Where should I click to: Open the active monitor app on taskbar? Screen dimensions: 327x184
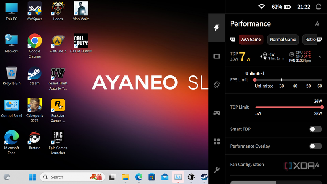pos(178,177)
